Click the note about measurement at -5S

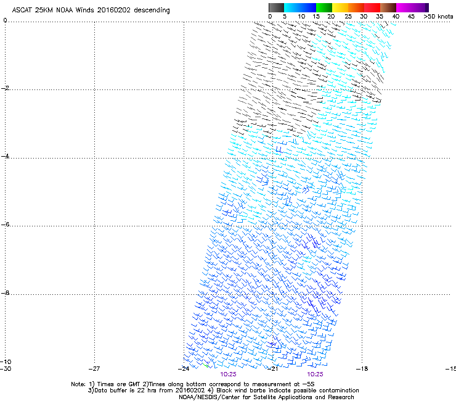point(229,384)
